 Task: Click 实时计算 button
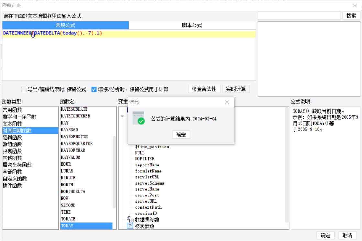tap(236, 89)
